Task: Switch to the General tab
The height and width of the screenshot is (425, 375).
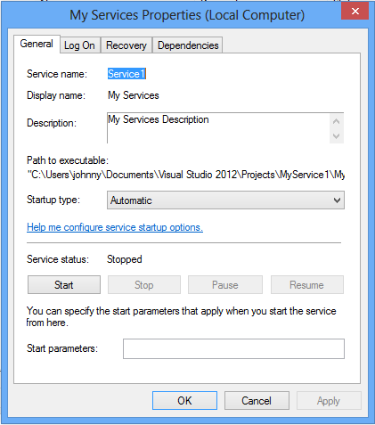Action: click(x=37, y=44)
